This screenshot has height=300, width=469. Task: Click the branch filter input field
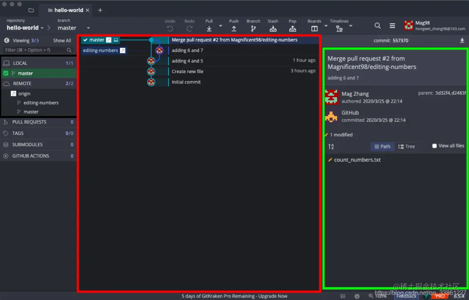[38, 50]
